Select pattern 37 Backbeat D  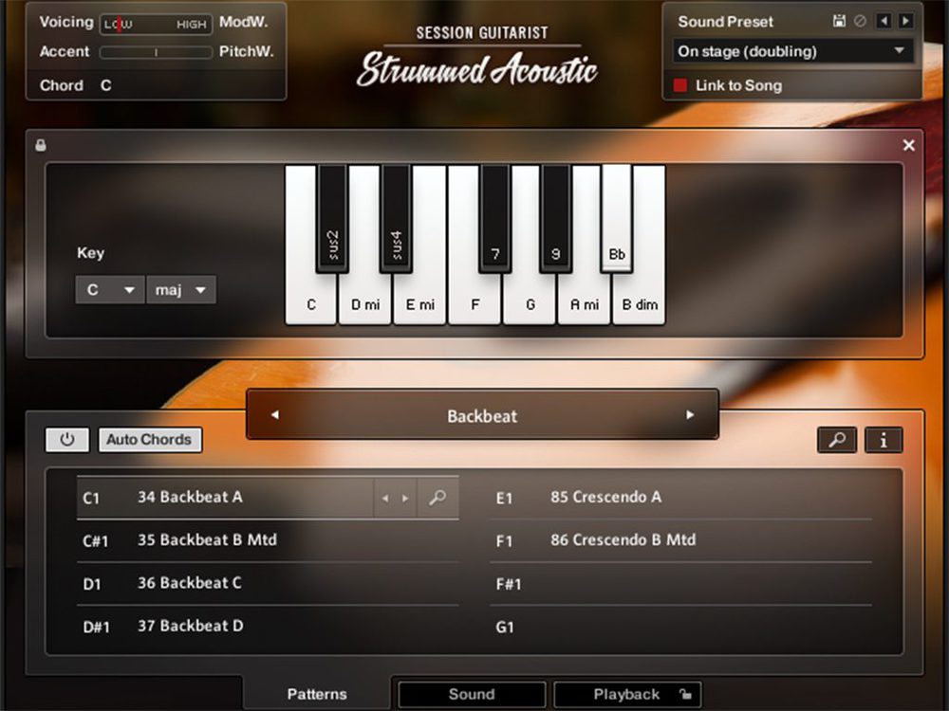[x=268, y=627]
